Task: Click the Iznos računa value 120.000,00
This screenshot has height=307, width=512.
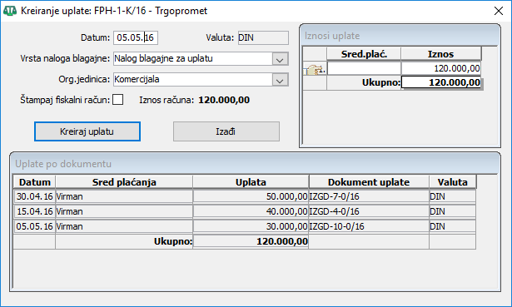Action: tap(224, 100)
